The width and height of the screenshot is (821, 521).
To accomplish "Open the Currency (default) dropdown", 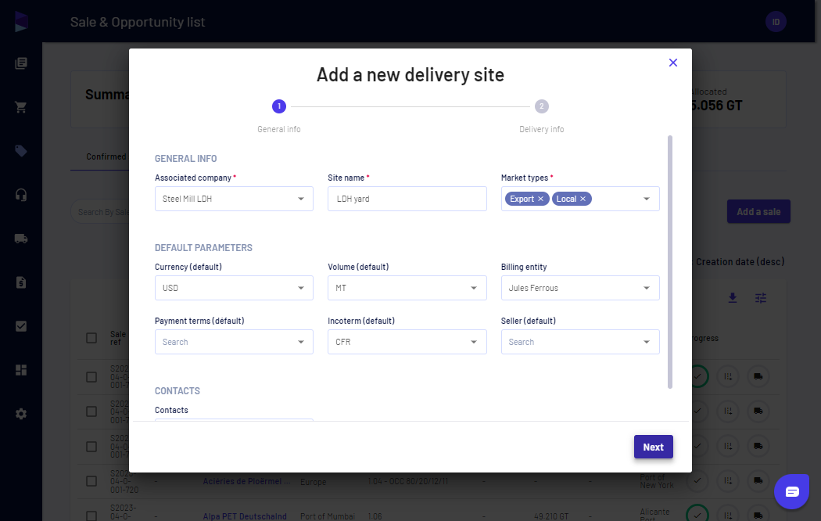I will tap(234, 288).
